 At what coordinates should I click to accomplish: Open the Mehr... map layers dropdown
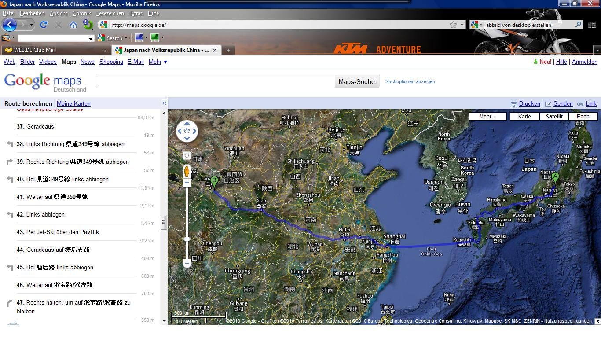(487, 116)
